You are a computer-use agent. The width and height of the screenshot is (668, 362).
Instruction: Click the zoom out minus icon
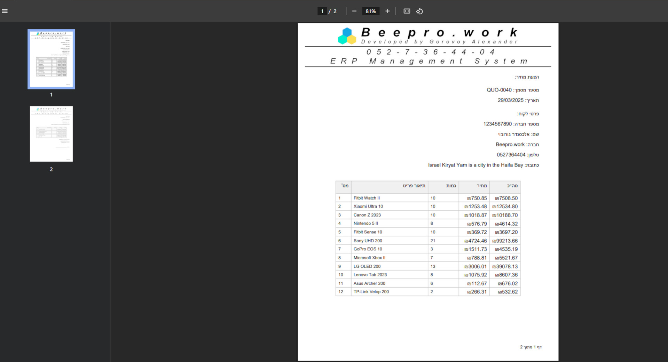(354, 11)
